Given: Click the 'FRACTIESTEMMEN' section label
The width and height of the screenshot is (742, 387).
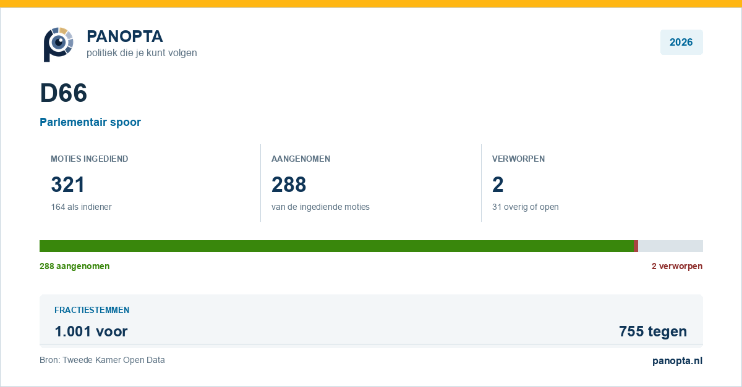Looking at the screenshot, I should click(92, 310).
